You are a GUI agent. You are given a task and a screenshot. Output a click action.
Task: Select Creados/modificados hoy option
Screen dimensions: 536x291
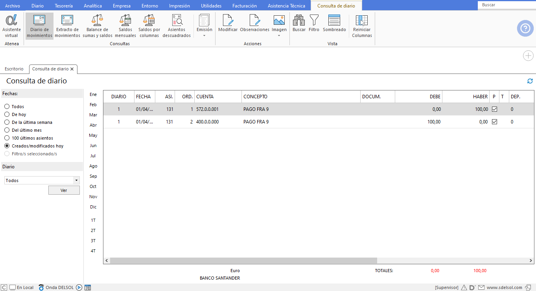pyautogui.click(x=7, y=146)
